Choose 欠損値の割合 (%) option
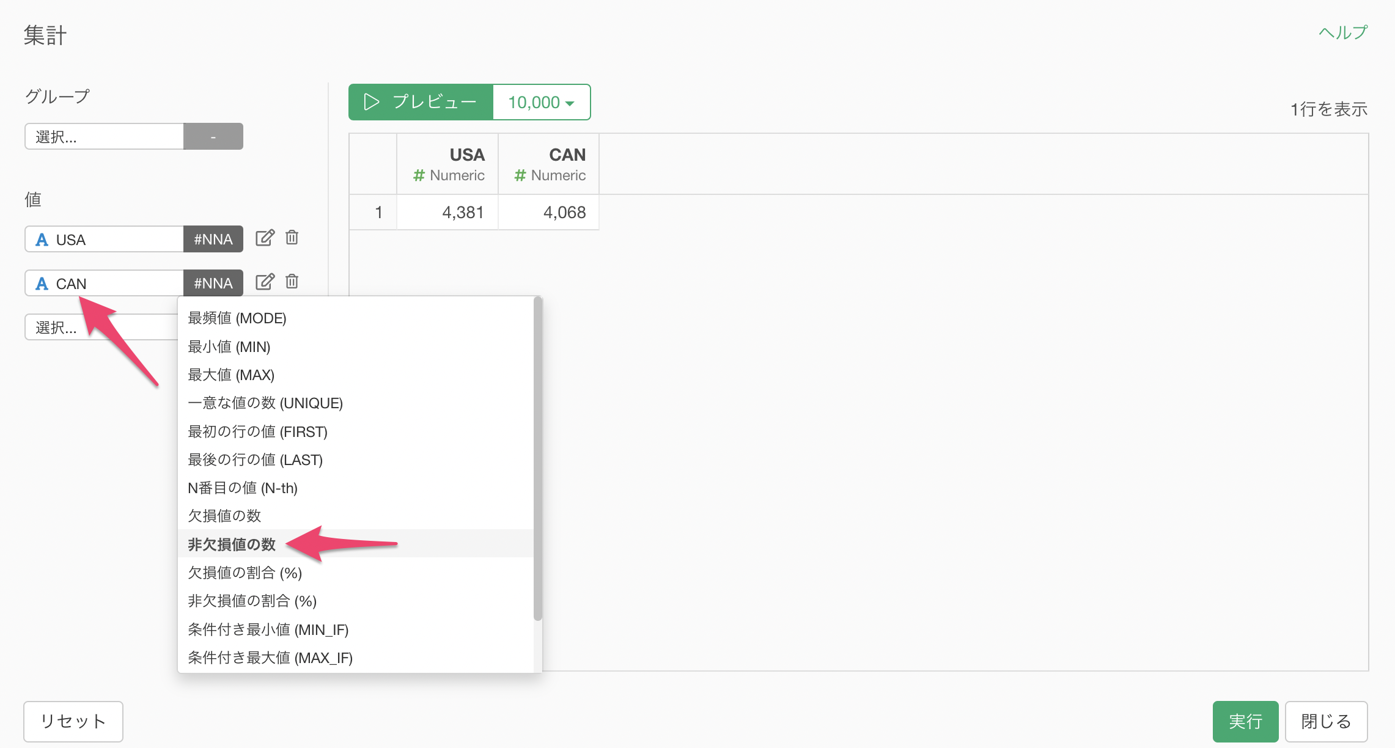 click(x=245, y=573)
